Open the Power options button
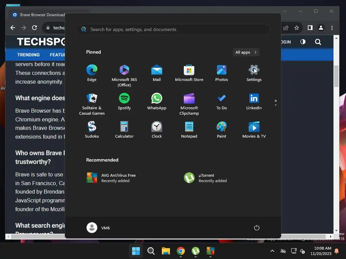Image resolution: width=346 pixels, height=259 pixels. point(257,228)
